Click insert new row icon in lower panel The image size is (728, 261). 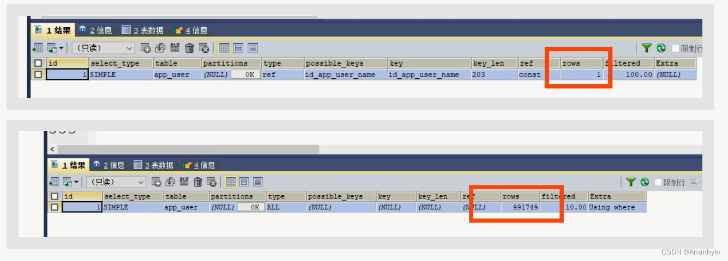(x=157, y=182)
